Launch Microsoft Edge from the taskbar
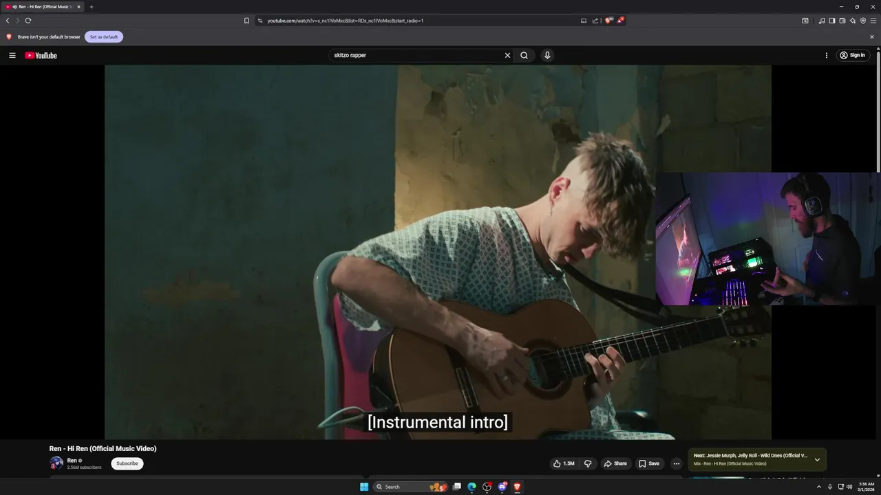Image resolution: width=881 pixels, height=495 pixels. click(x=471, y=487)
